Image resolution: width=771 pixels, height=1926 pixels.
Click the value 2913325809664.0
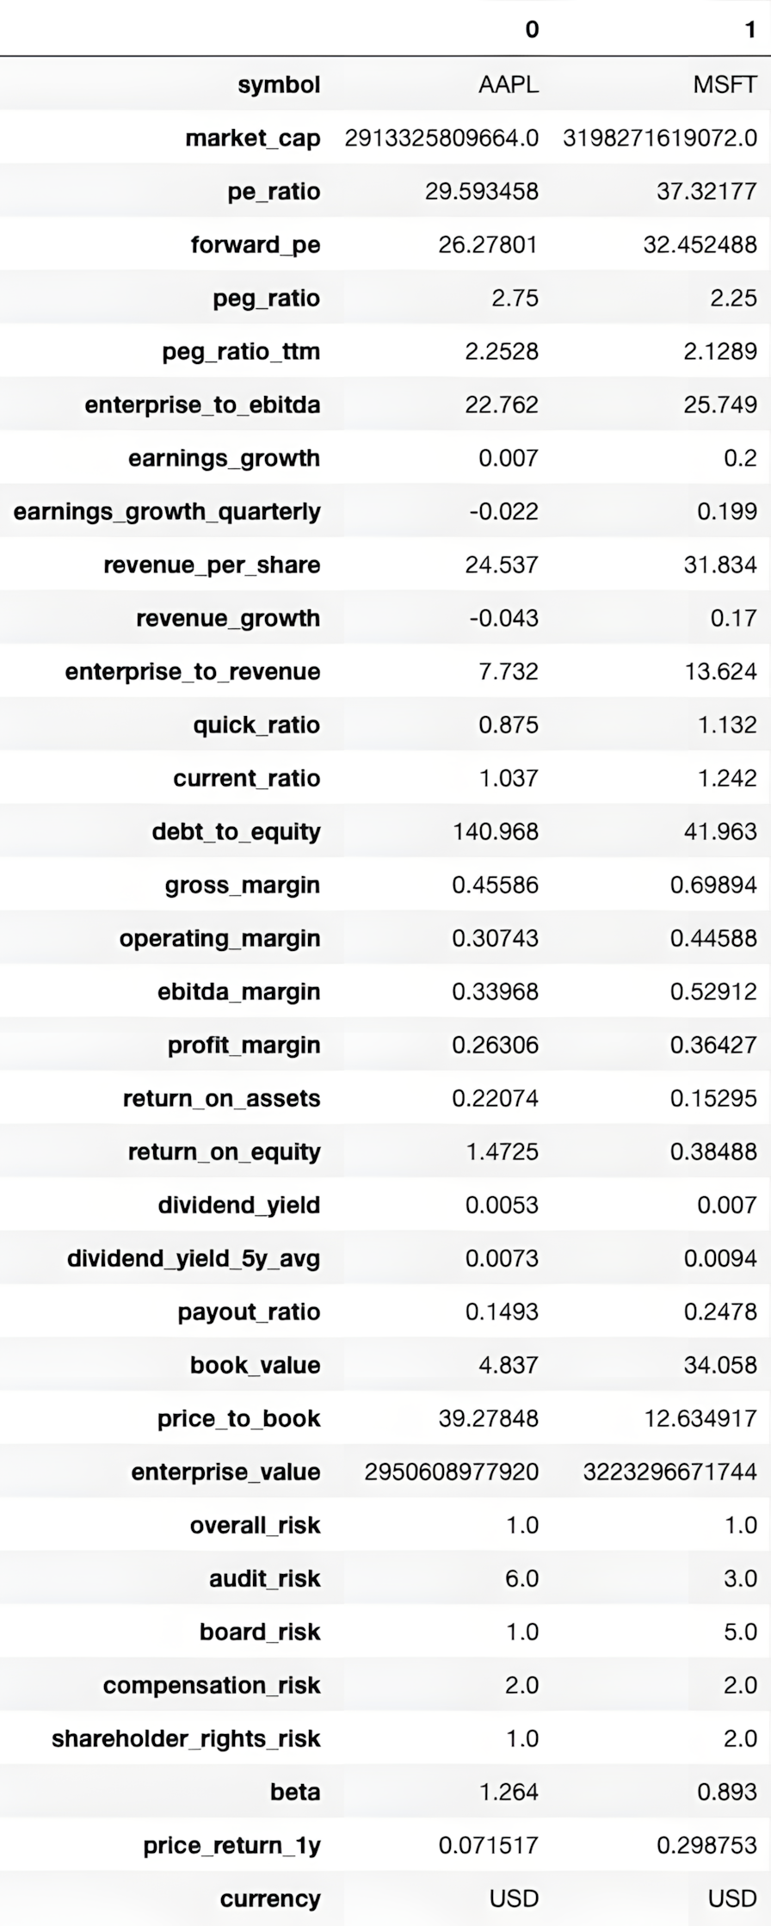pyautogui.click(x=442, y=139)
